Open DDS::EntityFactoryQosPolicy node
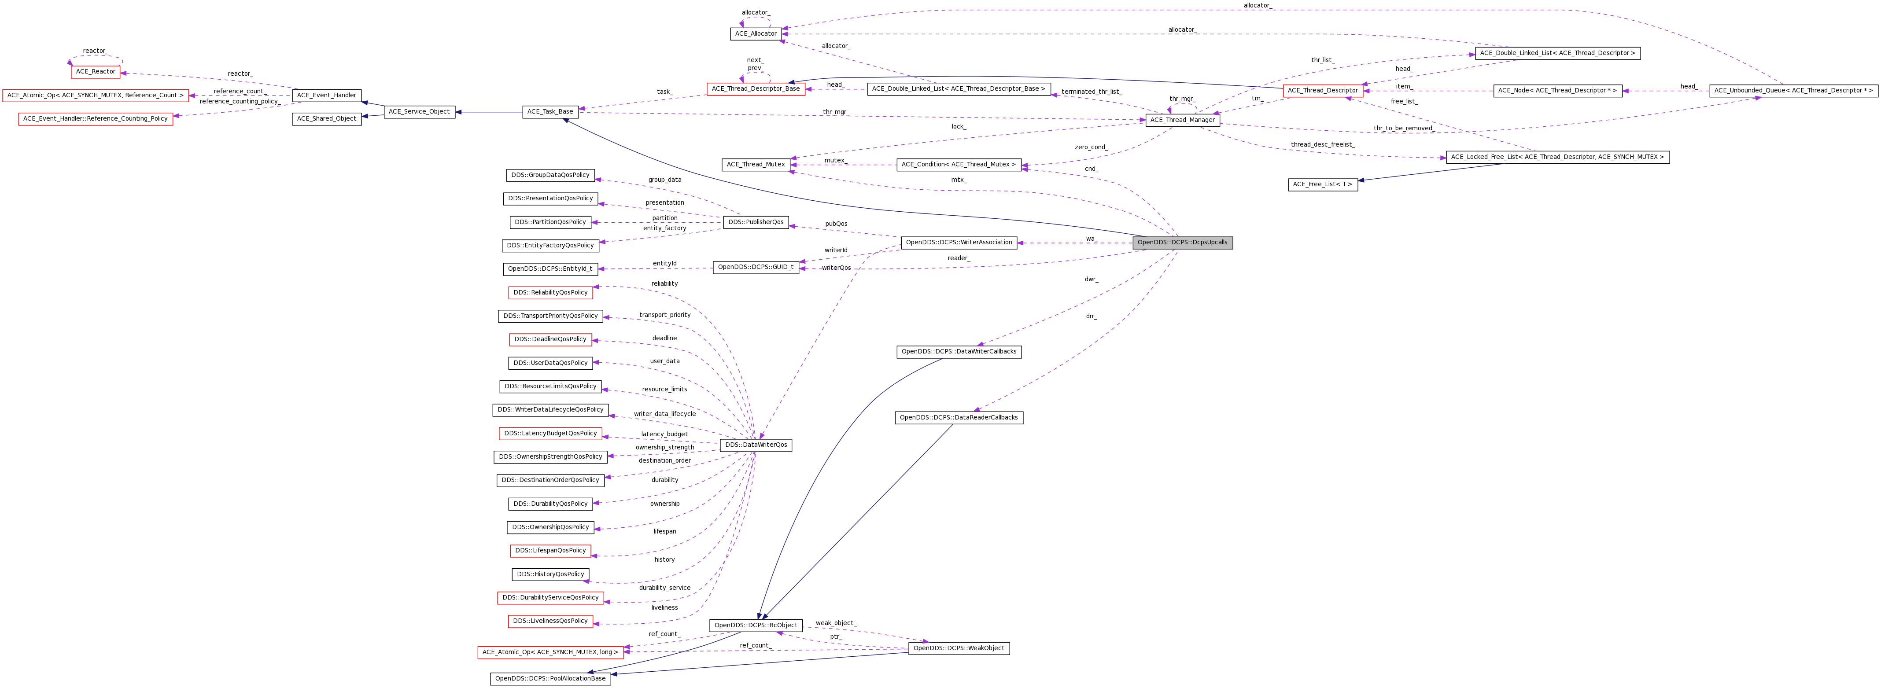 click(x=550, y=246)
